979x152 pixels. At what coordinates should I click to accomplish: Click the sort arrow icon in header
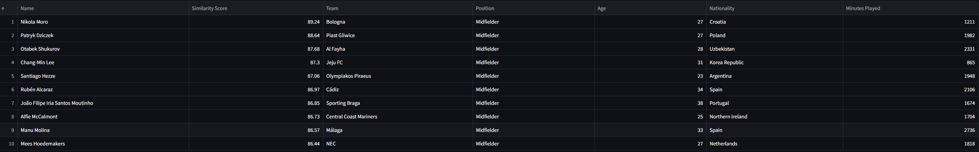(3, 9)
